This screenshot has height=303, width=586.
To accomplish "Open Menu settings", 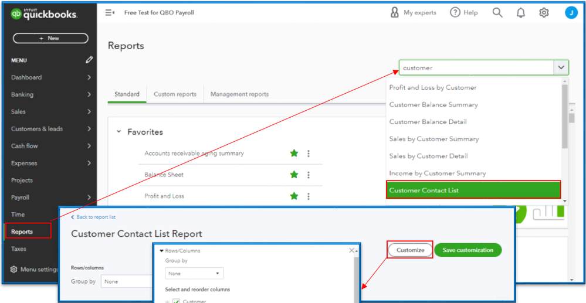I will 34,270.
